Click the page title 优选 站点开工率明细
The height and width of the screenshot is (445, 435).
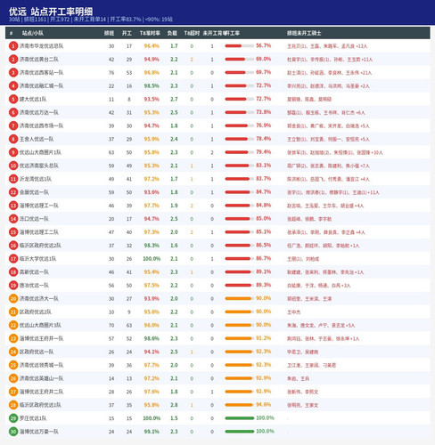click(51, 12)
